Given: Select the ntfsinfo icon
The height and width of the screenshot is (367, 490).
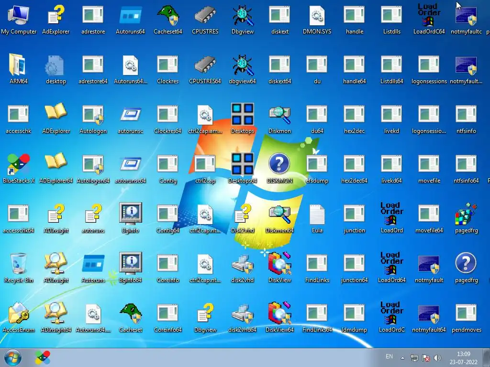Looking at the screenshot, I should click(466, 119).
